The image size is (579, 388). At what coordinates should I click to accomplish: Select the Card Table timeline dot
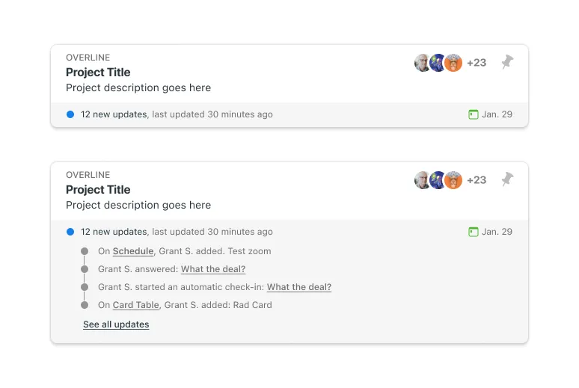click(85, 305)
